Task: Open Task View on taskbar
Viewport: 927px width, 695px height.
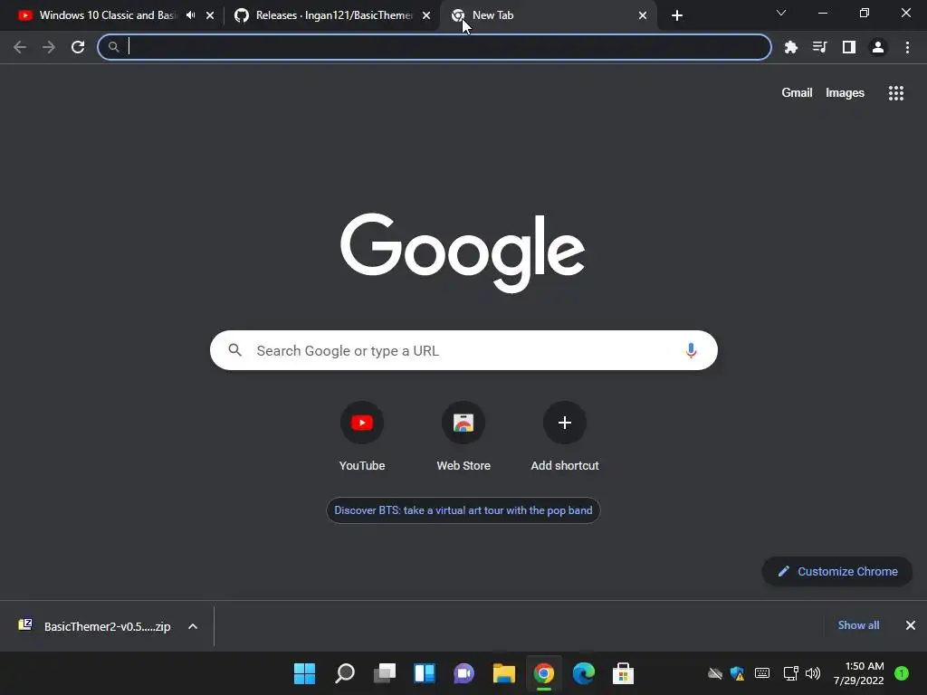Action: (x=384, y=673)
